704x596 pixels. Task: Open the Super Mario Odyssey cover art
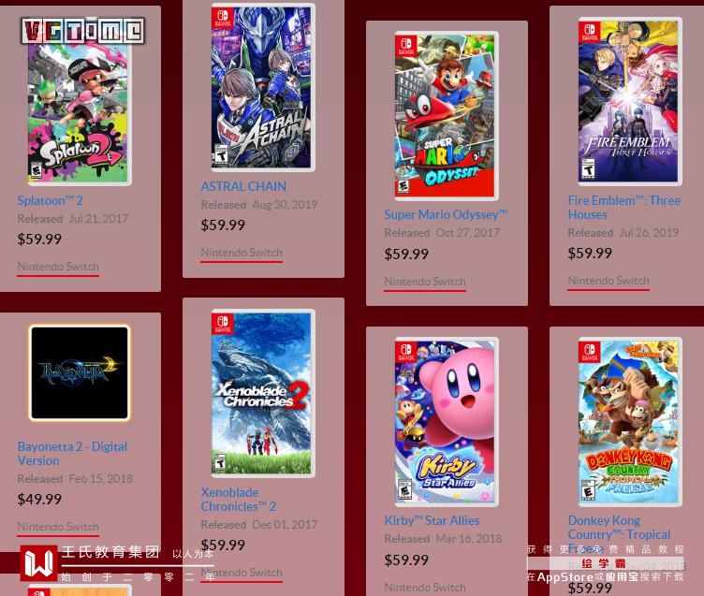tap(447, 116)
